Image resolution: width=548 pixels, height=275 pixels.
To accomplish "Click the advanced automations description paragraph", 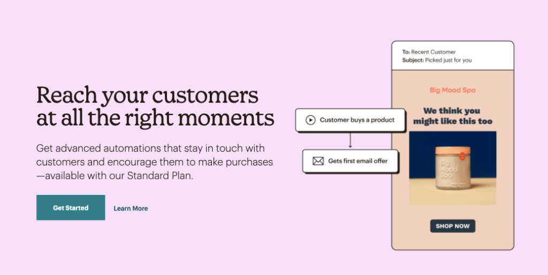I will pos(155,162).
